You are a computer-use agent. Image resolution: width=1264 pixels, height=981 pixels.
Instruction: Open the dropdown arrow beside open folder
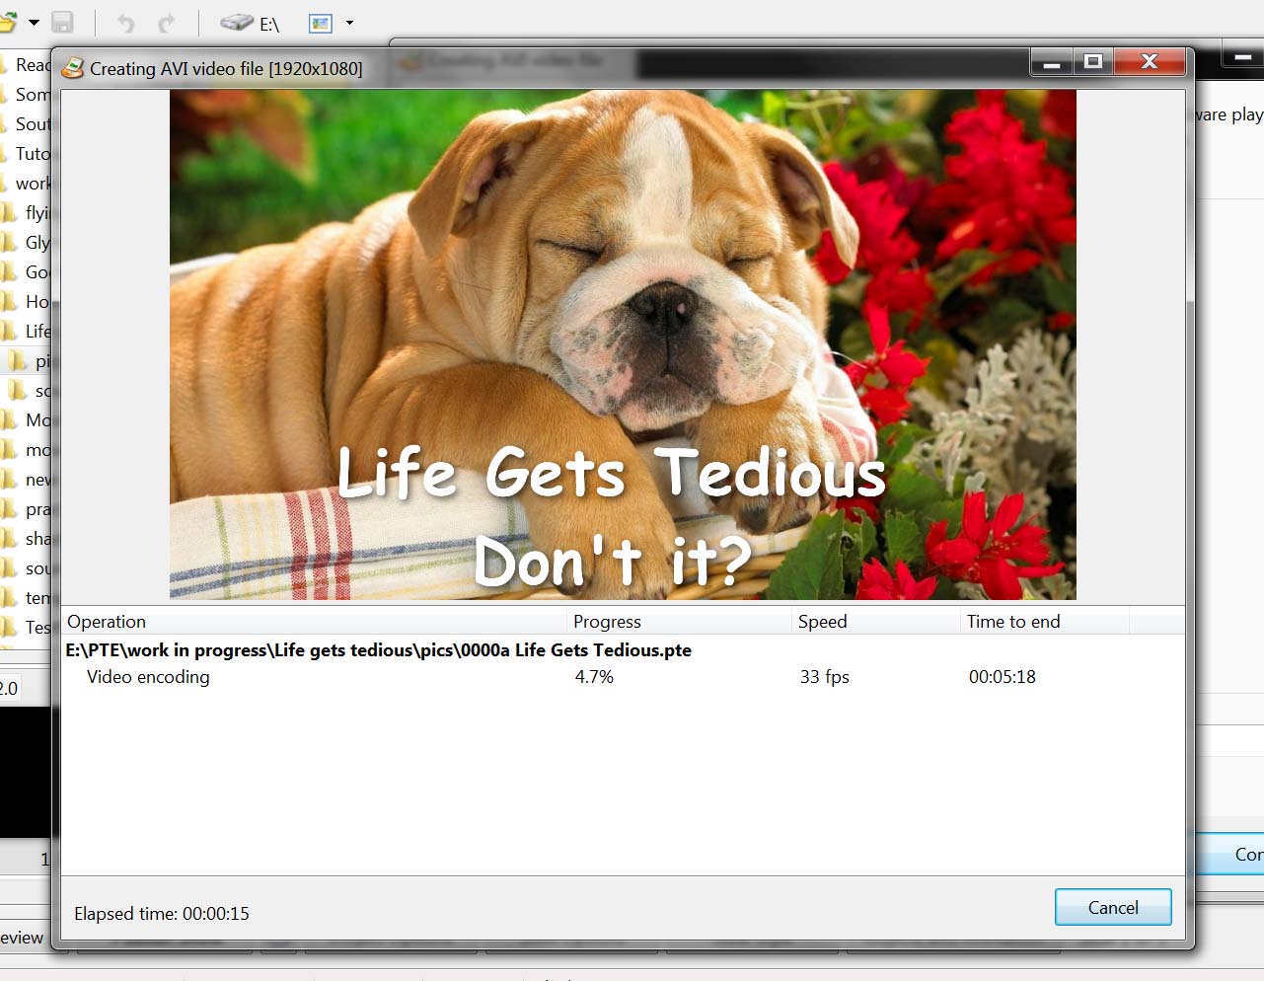pos(34,23)
